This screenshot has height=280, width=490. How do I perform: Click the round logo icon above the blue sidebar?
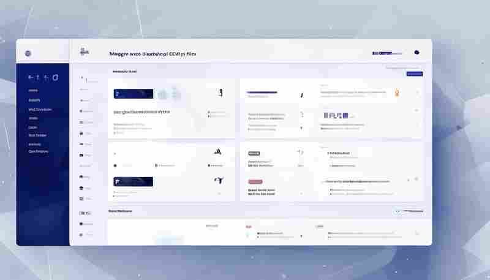pos(28,53)
